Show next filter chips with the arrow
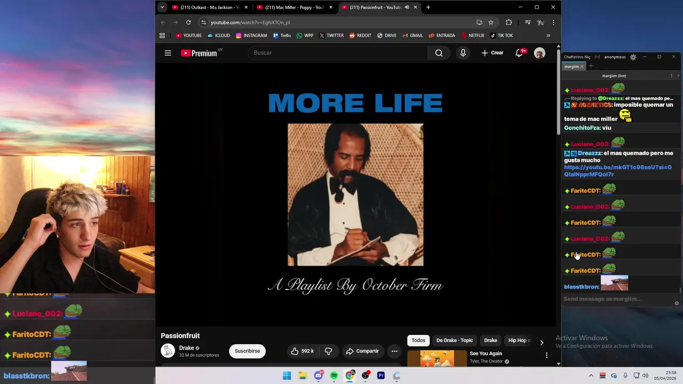 (542, 342)
